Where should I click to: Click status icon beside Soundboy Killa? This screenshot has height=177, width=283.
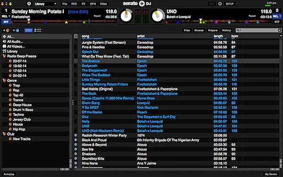pos(75,158)
